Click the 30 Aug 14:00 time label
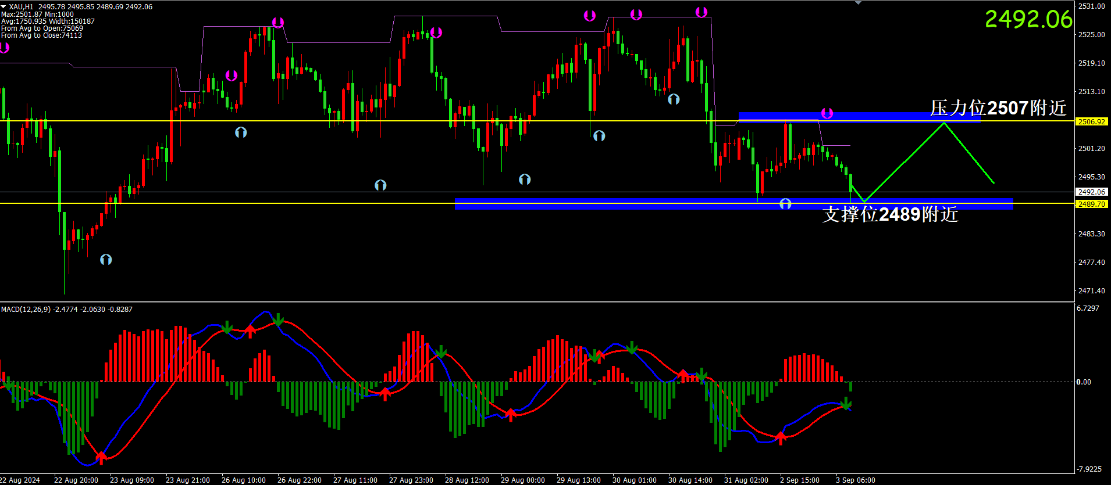Screen dimensions: 1111x485 pos(690,480)
